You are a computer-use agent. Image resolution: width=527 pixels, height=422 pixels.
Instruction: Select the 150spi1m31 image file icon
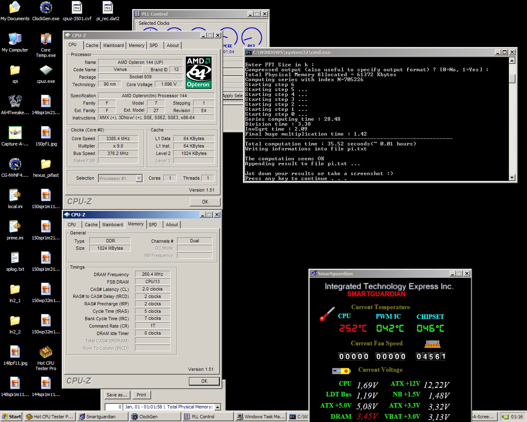(x=46, y=262)
